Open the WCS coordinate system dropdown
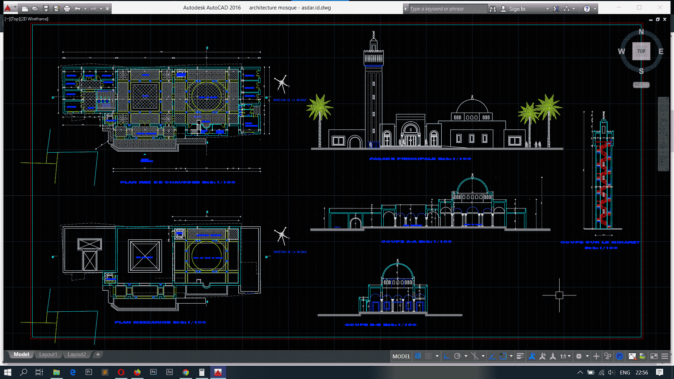This screenshot has width=674, height=379. [641, 85]
